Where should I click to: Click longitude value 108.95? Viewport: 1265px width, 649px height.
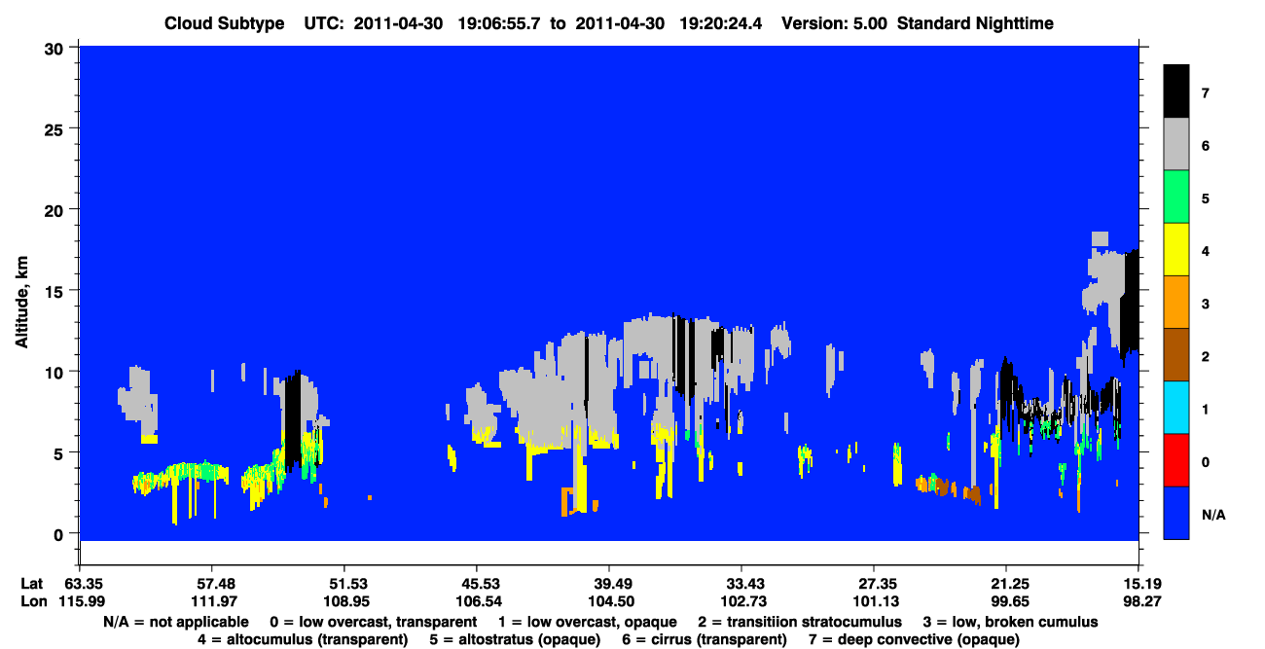(343, 602)
